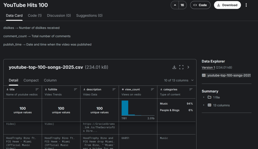Image resolution: width=258 pixels, height=149 pixels.
Task: Open the three-dot more options menu
Action: click(x=246, y=5)
